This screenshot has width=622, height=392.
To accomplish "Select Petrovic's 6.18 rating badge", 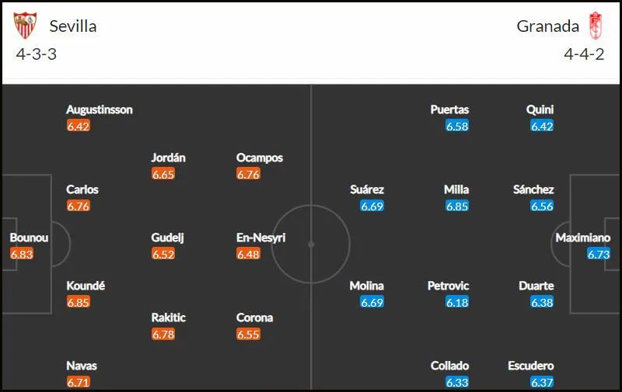I will tap(457, 302).
